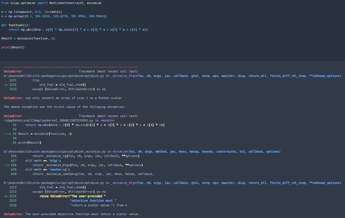Viewport: 345px width, 218px height.
Task: Click arrowed line 618 'return _minimize_bfgs'
Action: click(73, 165)
